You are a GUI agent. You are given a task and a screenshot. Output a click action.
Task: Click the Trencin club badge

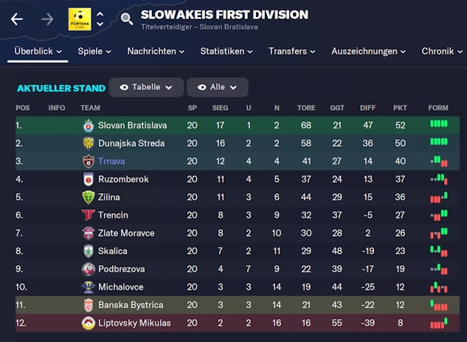88,215
